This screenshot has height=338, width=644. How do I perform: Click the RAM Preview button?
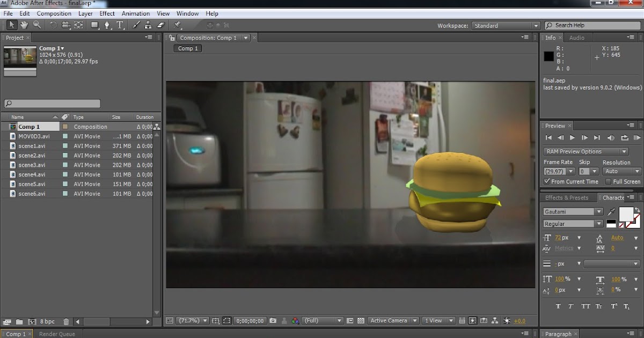click(637, 138)
